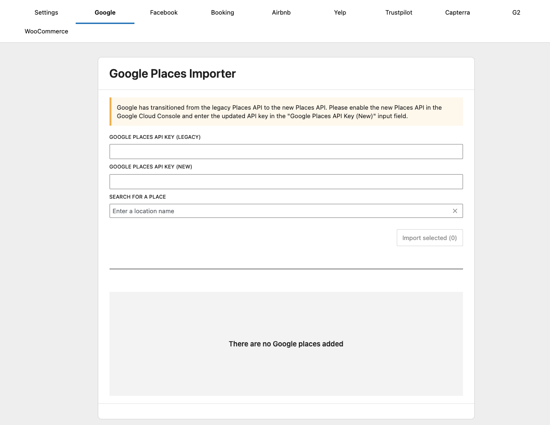Click the 'Search for a Place' label
Screen dimensions: 550x425
point(137,197)
